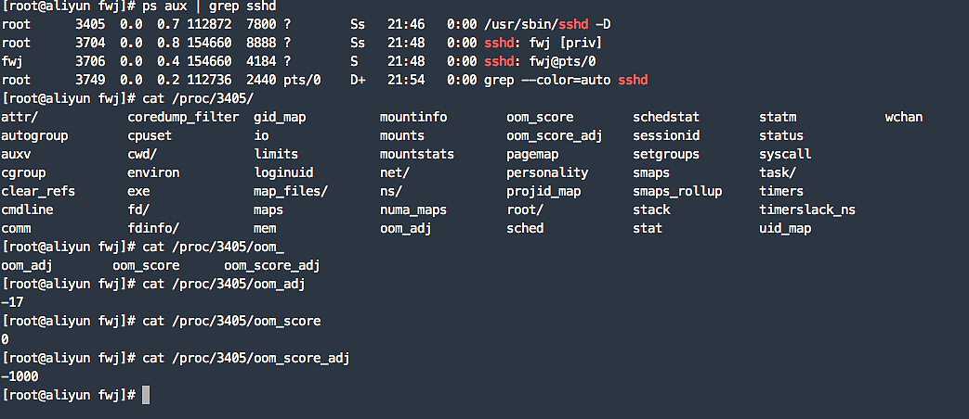
Task: Click the grep --color=auto sshd text
Action: point(566,80)
